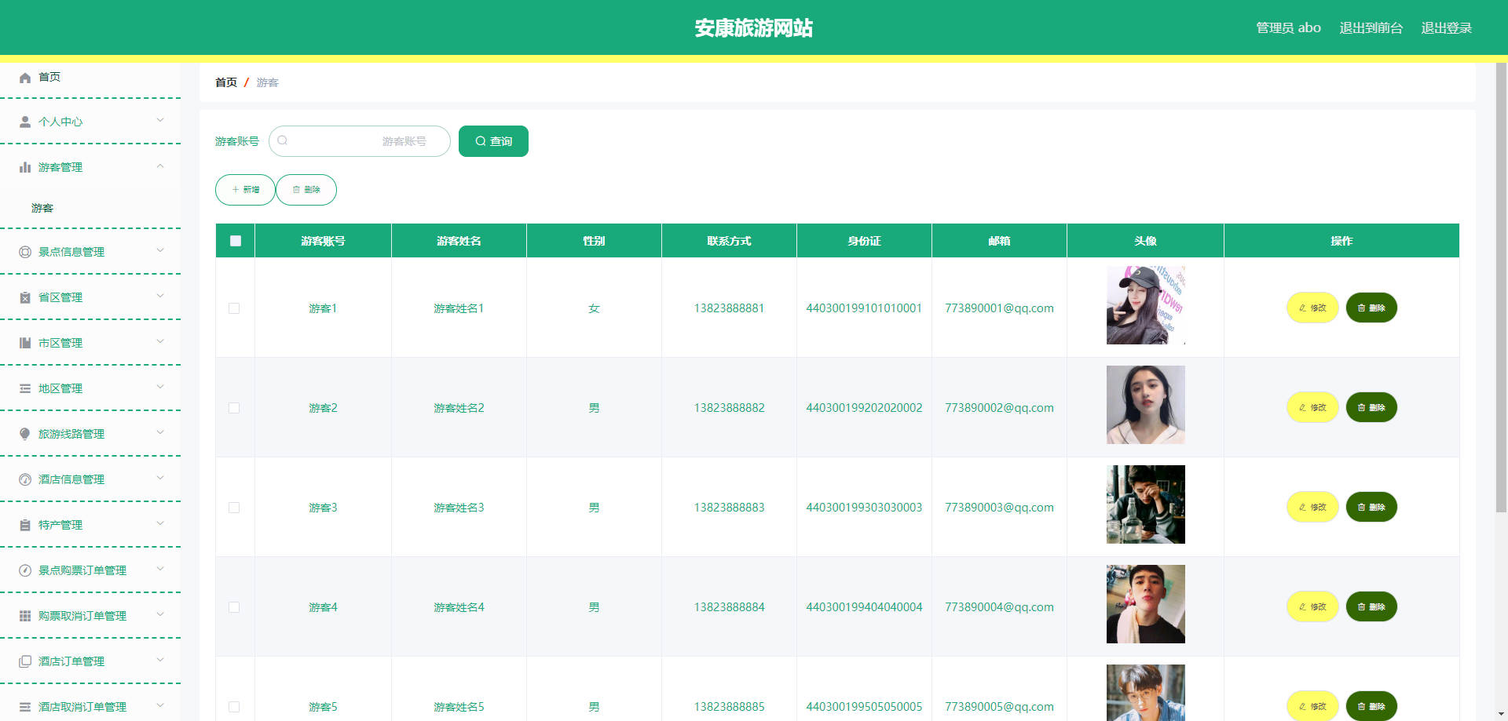This screenshot has width=1508, height=721.
Task: Click the page vertical scrollbar thumb
Action: (1501, 287)
